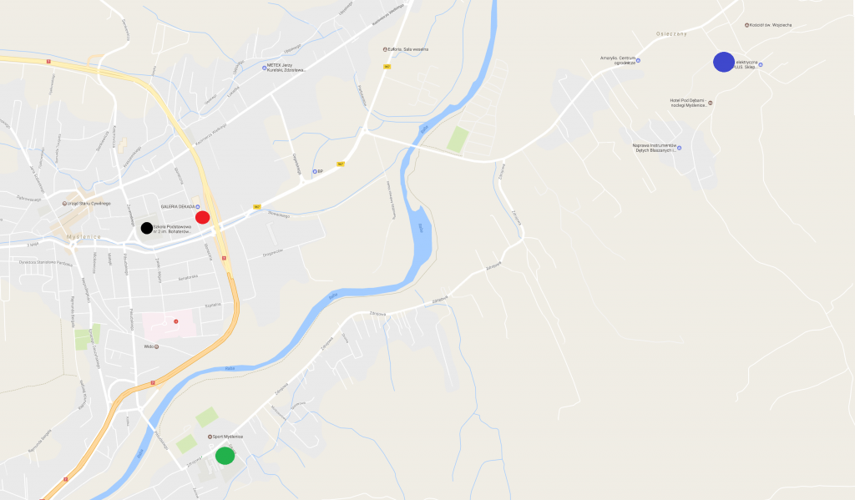Click the Euforia Sala weselna pin
Image resolution: width=855 pixels, height=500 pixels.
pos(386,49)
